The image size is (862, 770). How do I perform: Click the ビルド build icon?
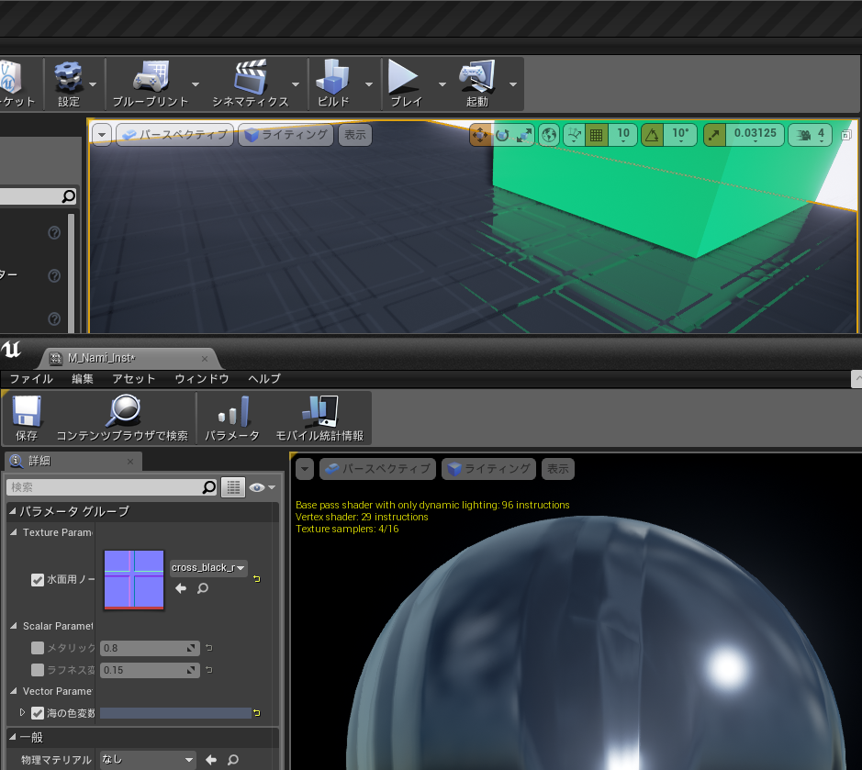click(x=332, y=77)
